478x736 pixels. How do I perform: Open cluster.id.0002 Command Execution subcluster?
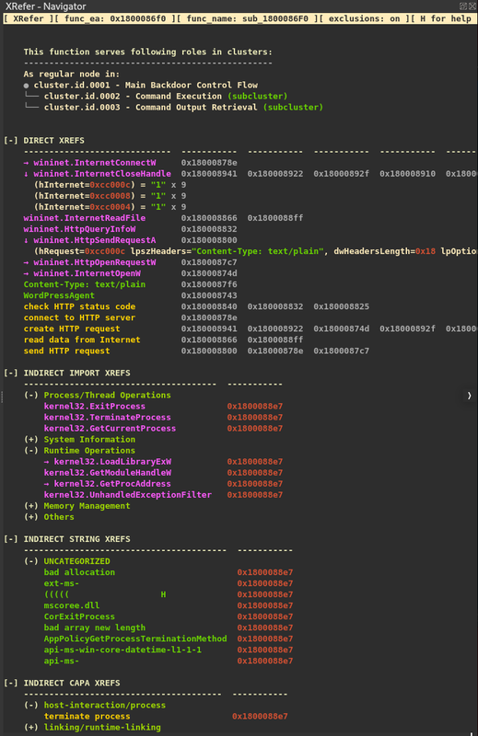(x=166, y=97)
